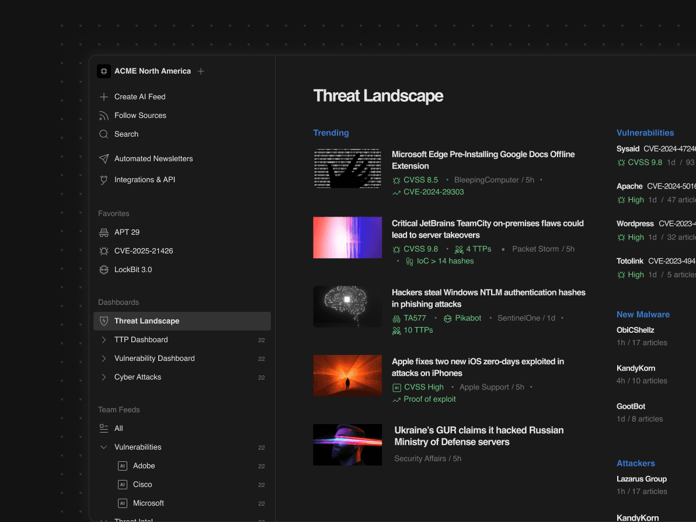Viewport: 696px width, 522px height.
Task: Click the bug icon beside CVE-2025-21426
Action: point(104,251)
